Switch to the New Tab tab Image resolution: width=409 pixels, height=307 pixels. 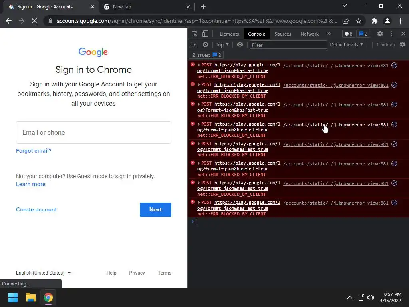[x=146, y=7]
